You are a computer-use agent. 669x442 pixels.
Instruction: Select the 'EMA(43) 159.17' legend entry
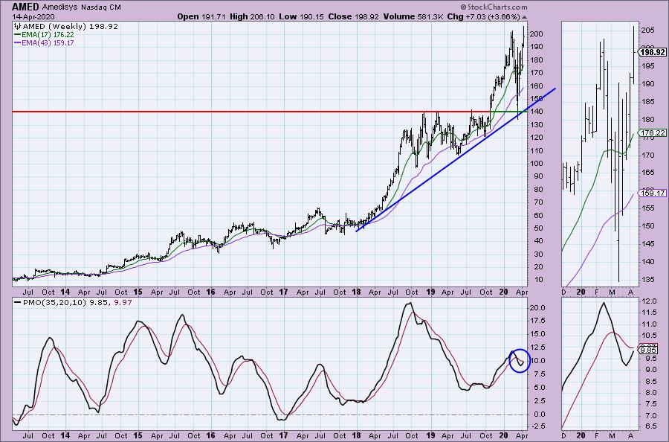(48, 43)
